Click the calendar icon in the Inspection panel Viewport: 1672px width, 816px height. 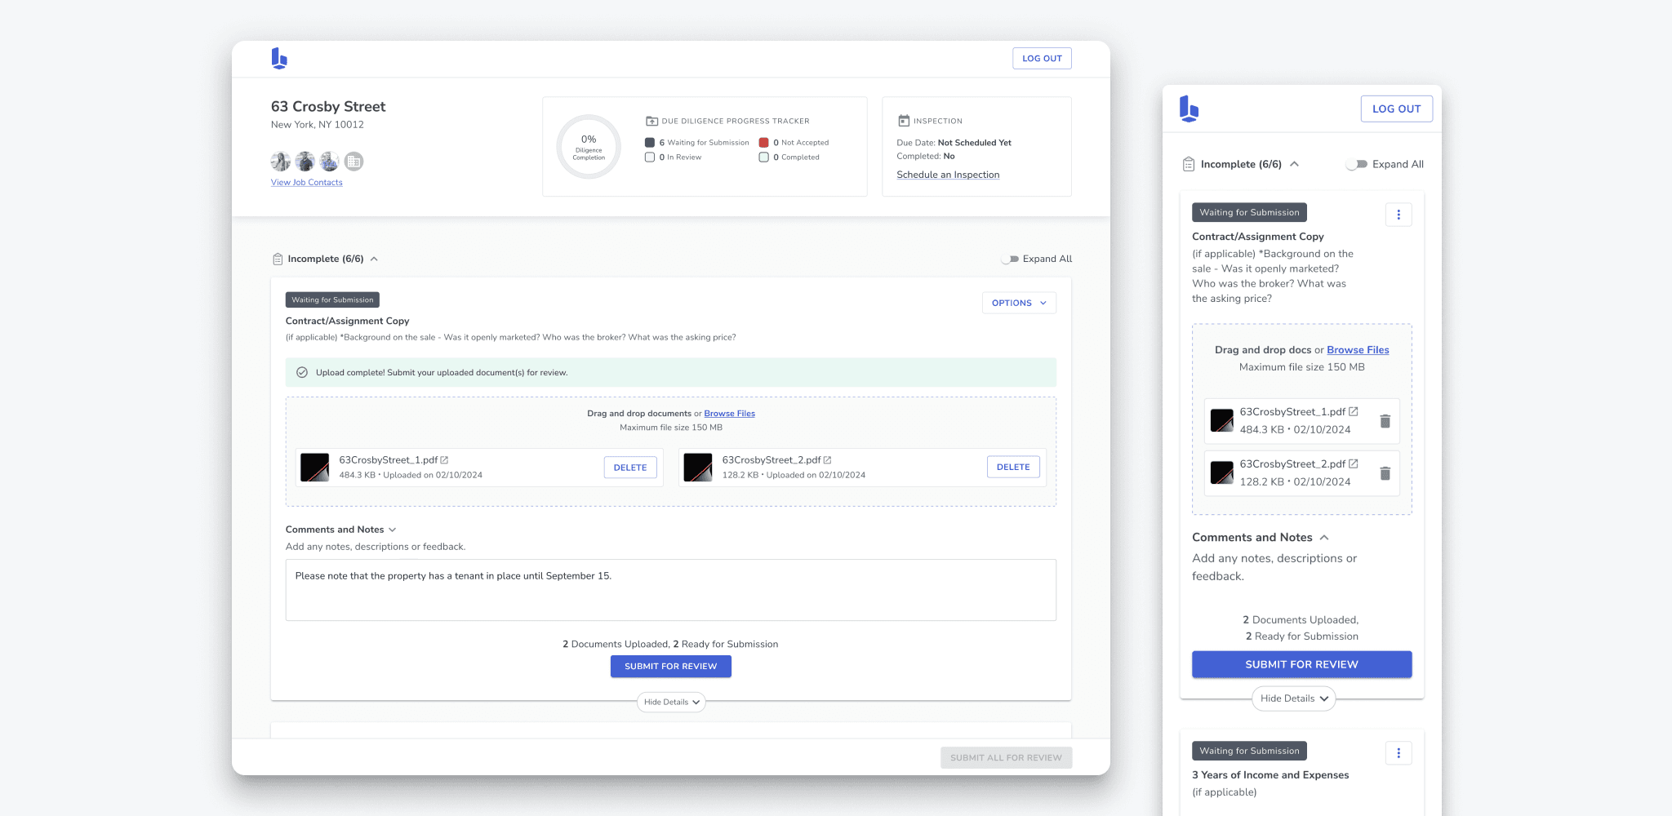tap(903, 120)
